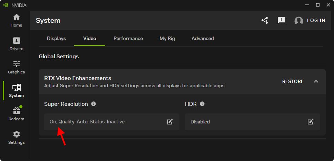Open the My Rig tab

coord(167,39)
